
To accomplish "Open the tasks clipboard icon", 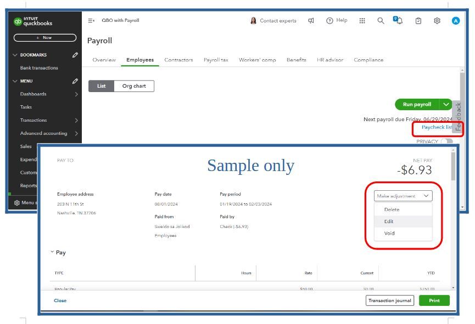I will click(x=418, y=21).
